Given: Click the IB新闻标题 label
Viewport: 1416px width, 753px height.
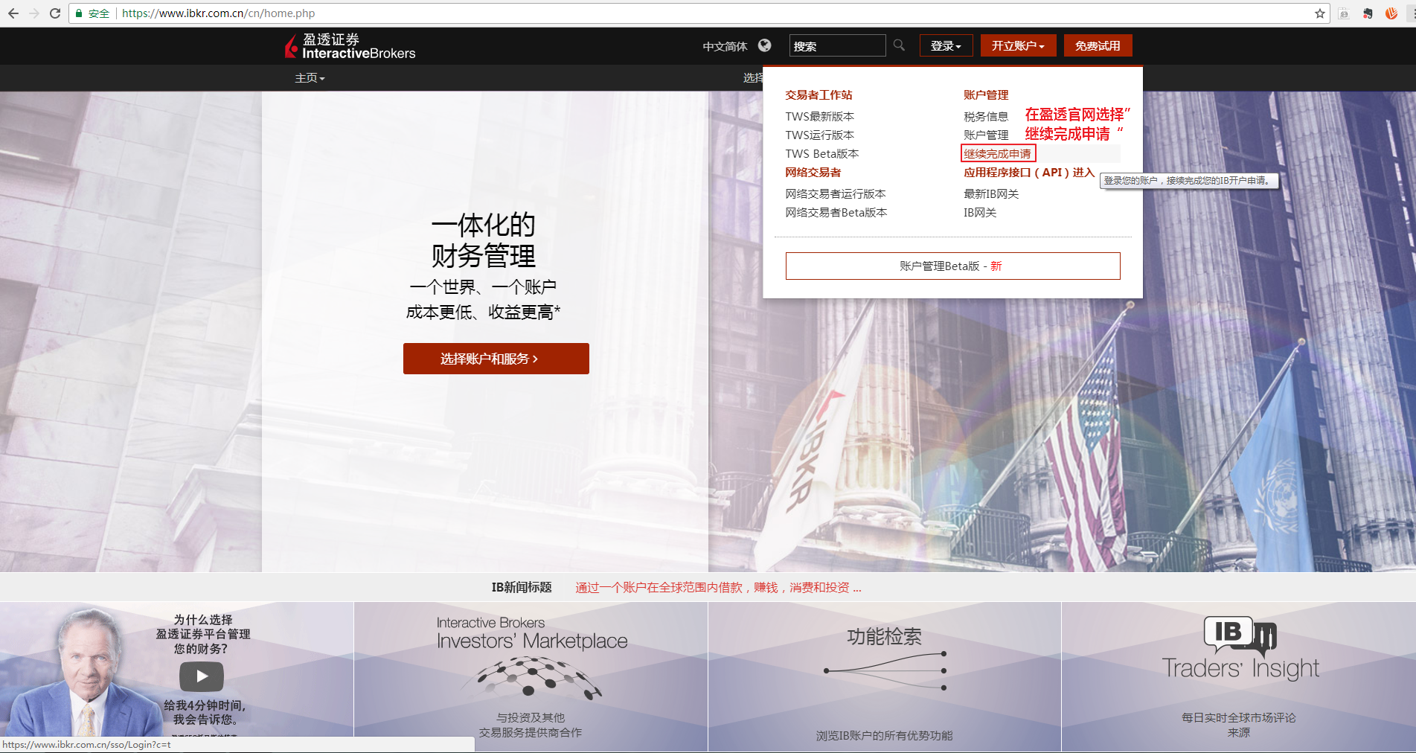Looking at the screenshot, I should click(x=522, y=587).
